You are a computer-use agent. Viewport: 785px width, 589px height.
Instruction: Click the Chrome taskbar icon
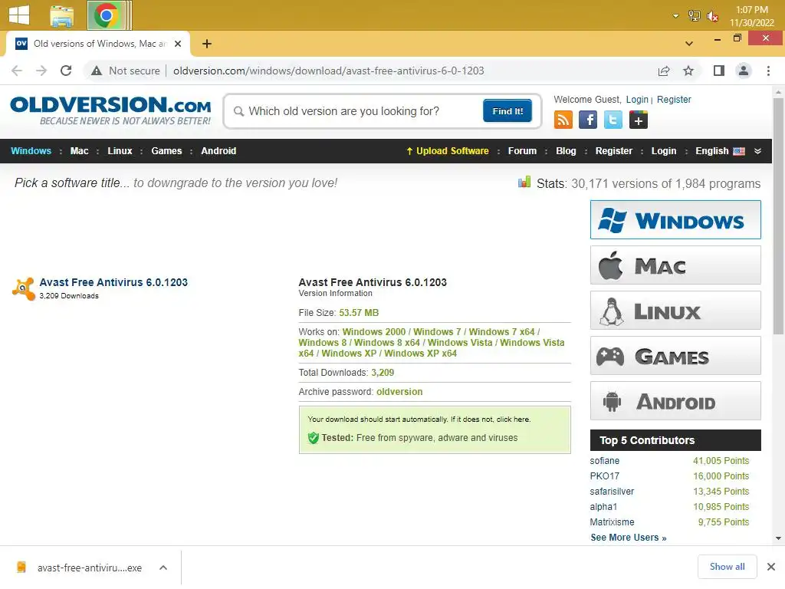pyautogui.click(x=106, y=15)
